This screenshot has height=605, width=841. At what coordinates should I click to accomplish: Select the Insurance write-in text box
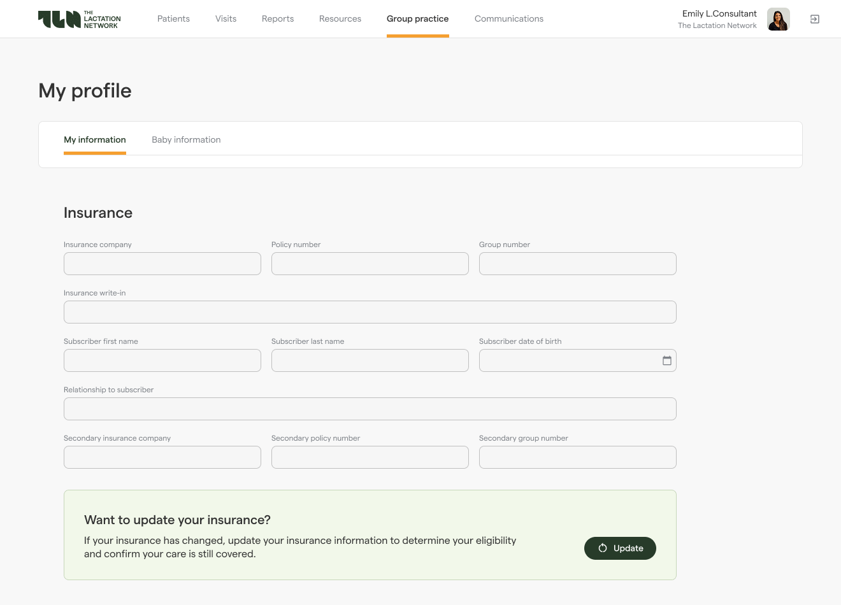click(370, 312)
